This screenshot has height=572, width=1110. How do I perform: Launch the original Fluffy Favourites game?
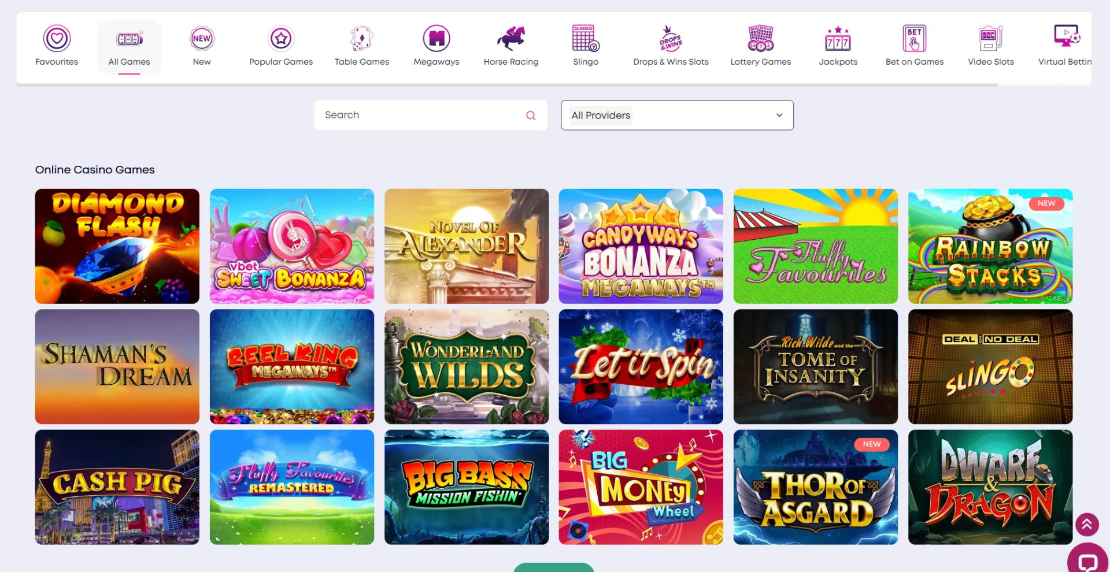816,246
